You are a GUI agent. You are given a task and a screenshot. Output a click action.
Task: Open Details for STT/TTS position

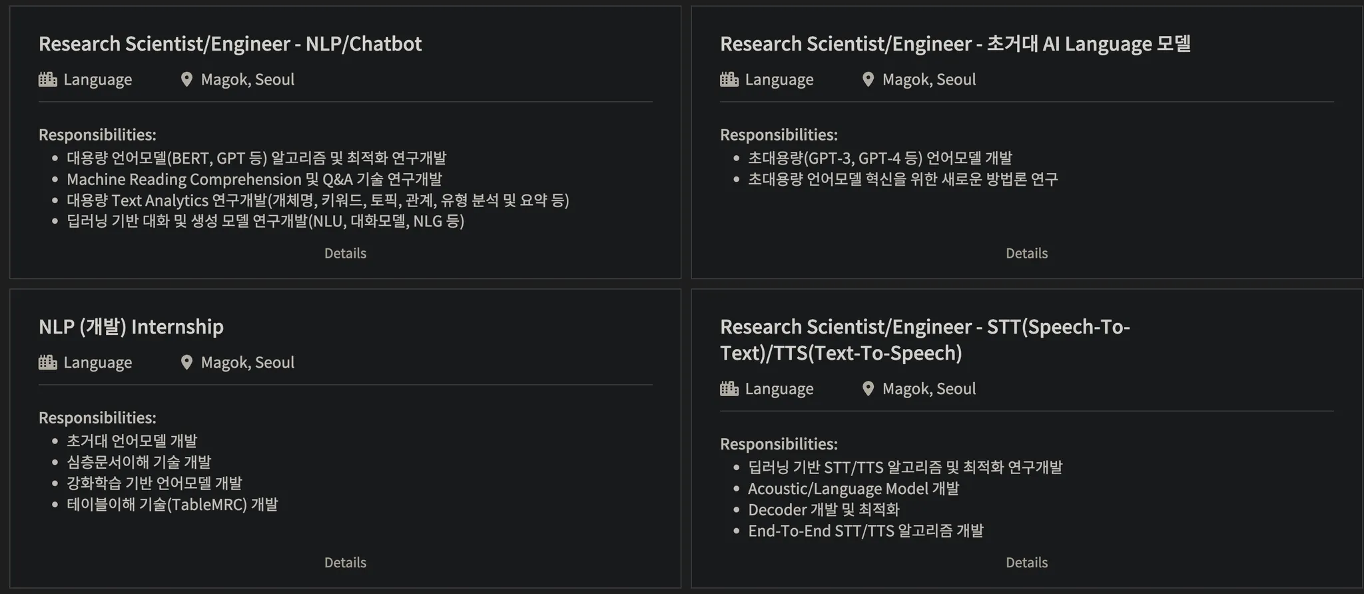pos(1026,563)
